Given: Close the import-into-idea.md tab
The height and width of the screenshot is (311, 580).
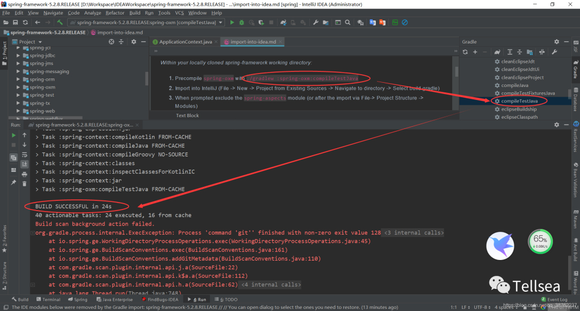Looking at the screenshot, I should [x=280, y=42].
